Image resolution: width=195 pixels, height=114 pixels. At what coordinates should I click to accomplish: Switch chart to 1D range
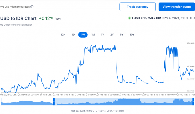point(73,35)
